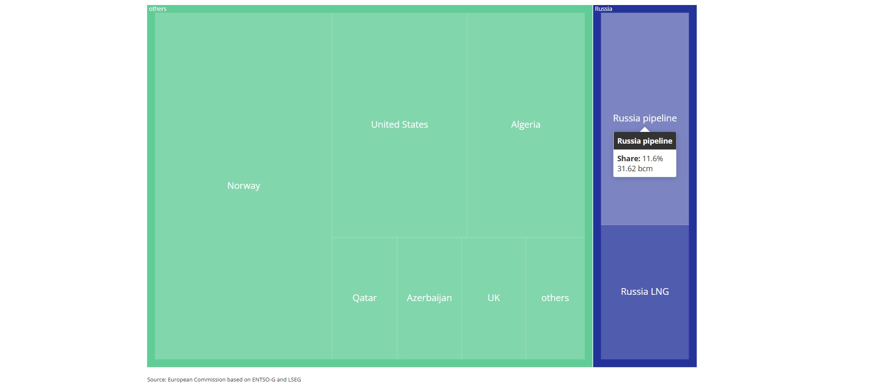Click the small others tile beside UK

tap(555, 298)
